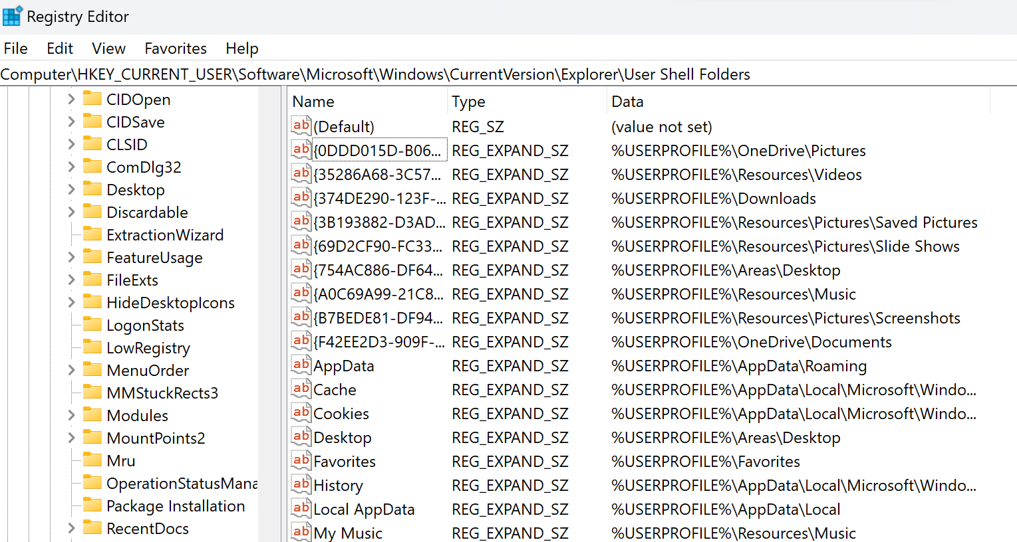Screen dimensions: 1017x542
Task: Open the Edit menu
Action: pos(60,48)
